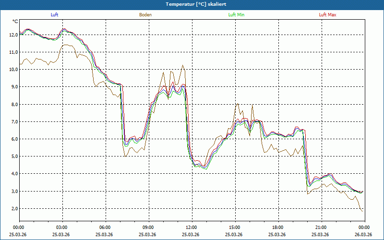Click the 21:00 time axis label
384x240 pixels.
[321, 228]
